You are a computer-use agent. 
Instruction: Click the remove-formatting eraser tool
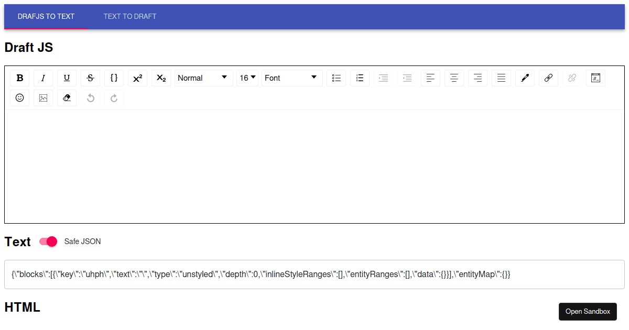click(x=67, y=97)
